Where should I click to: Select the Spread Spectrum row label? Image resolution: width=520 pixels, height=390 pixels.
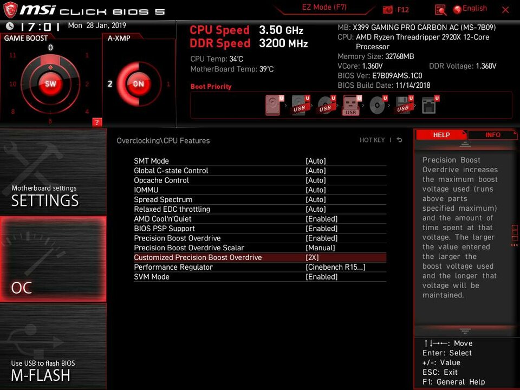coord(163,199)
